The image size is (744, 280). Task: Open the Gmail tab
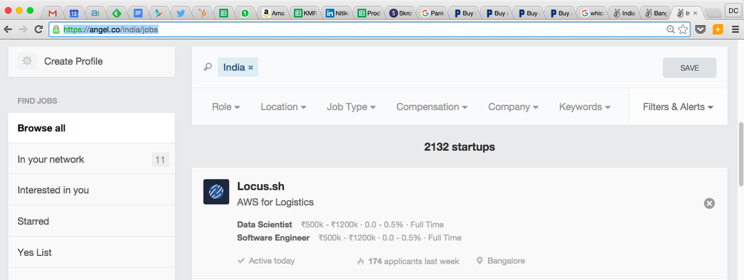52,12
